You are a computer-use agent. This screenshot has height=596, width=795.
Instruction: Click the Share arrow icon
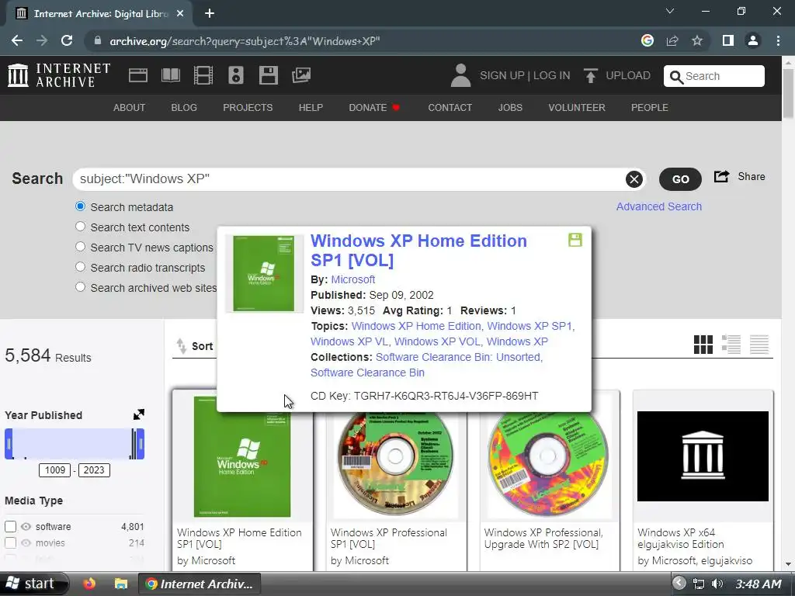click(721, 176)
